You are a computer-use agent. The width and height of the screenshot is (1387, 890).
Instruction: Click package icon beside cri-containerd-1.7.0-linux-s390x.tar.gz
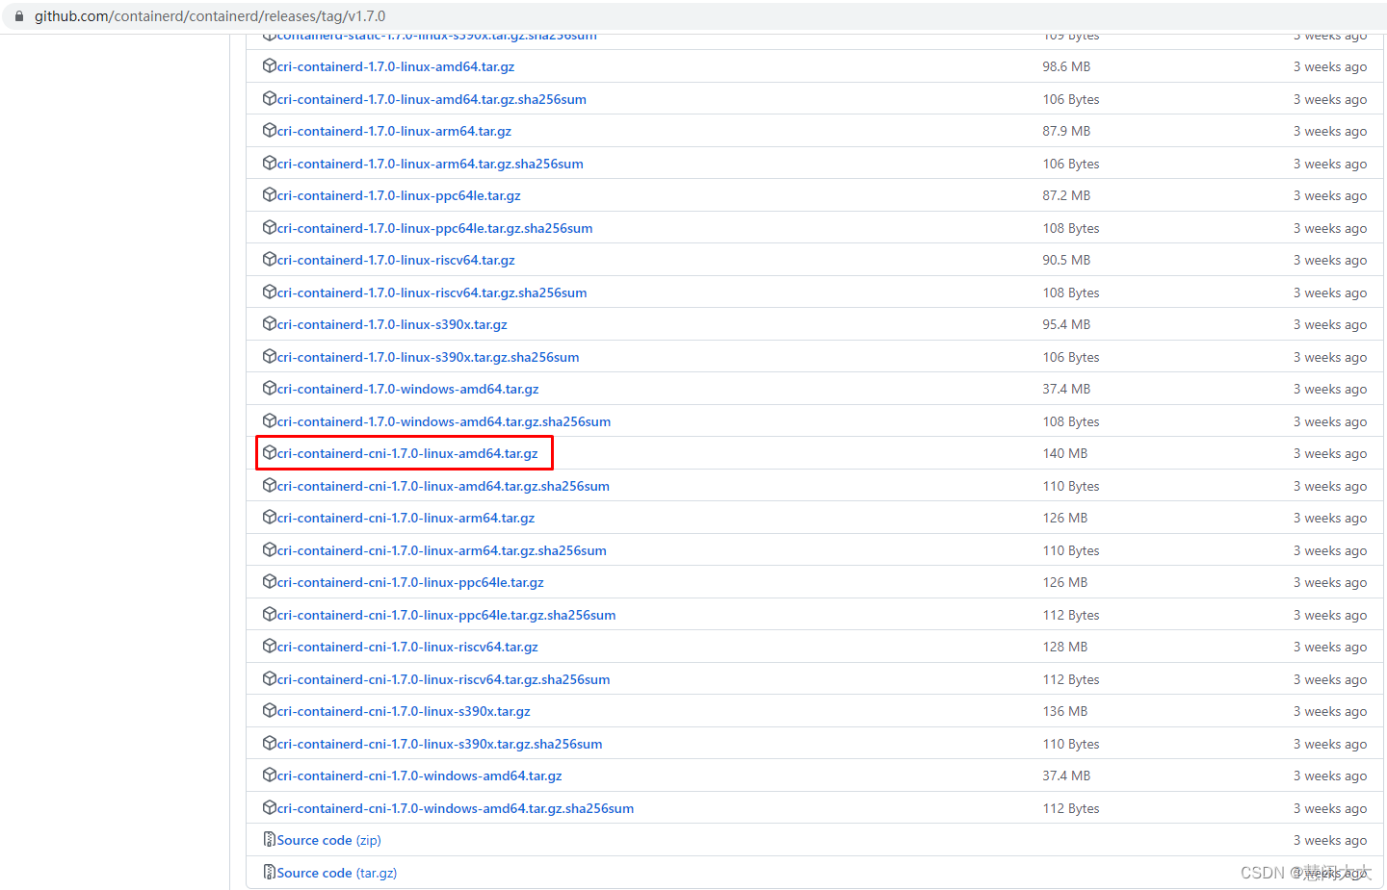tap(270, 323)
